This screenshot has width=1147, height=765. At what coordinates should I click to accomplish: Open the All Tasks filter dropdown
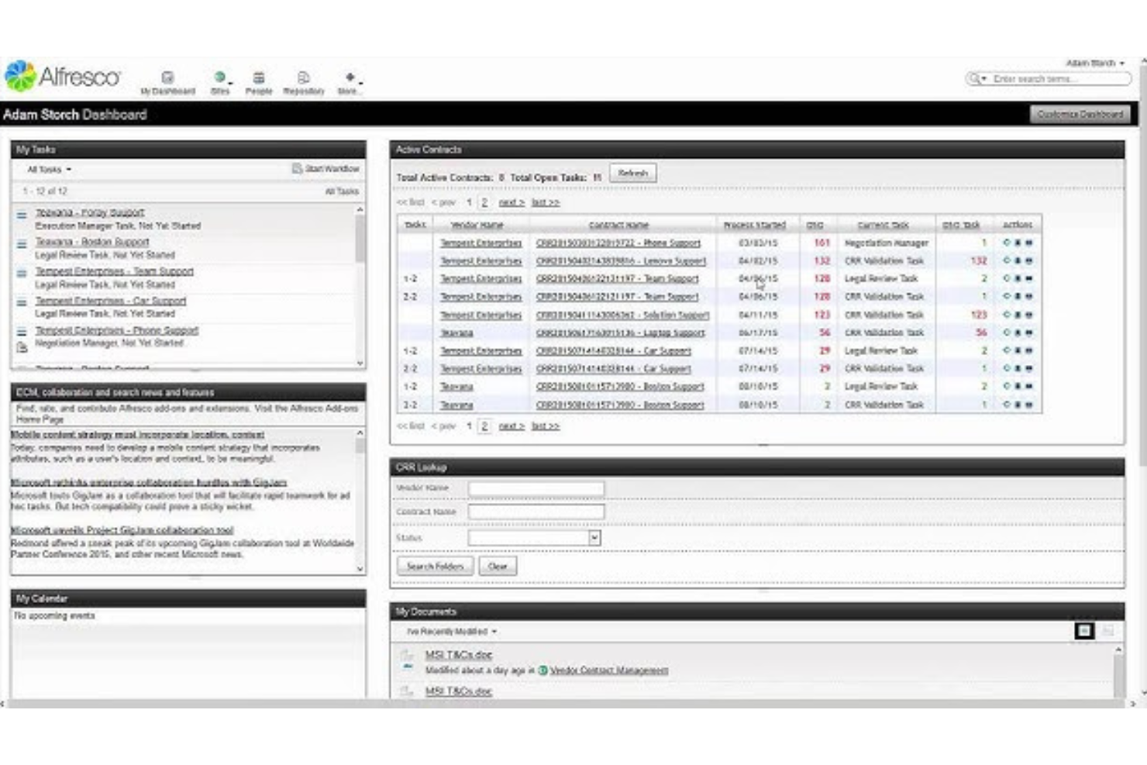(49, 170)
